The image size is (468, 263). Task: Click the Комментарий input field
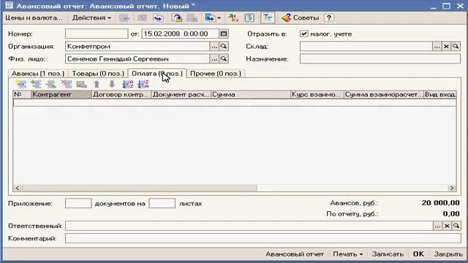click(x=263, y=238)
